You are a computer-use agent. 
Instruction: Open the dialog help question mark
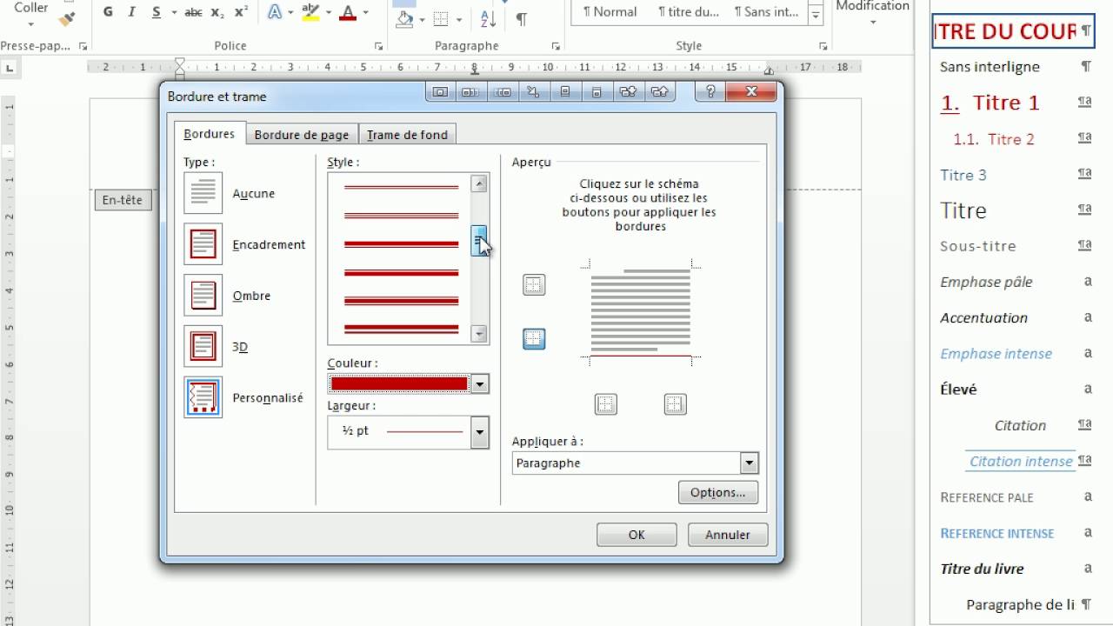coord(710,91)
